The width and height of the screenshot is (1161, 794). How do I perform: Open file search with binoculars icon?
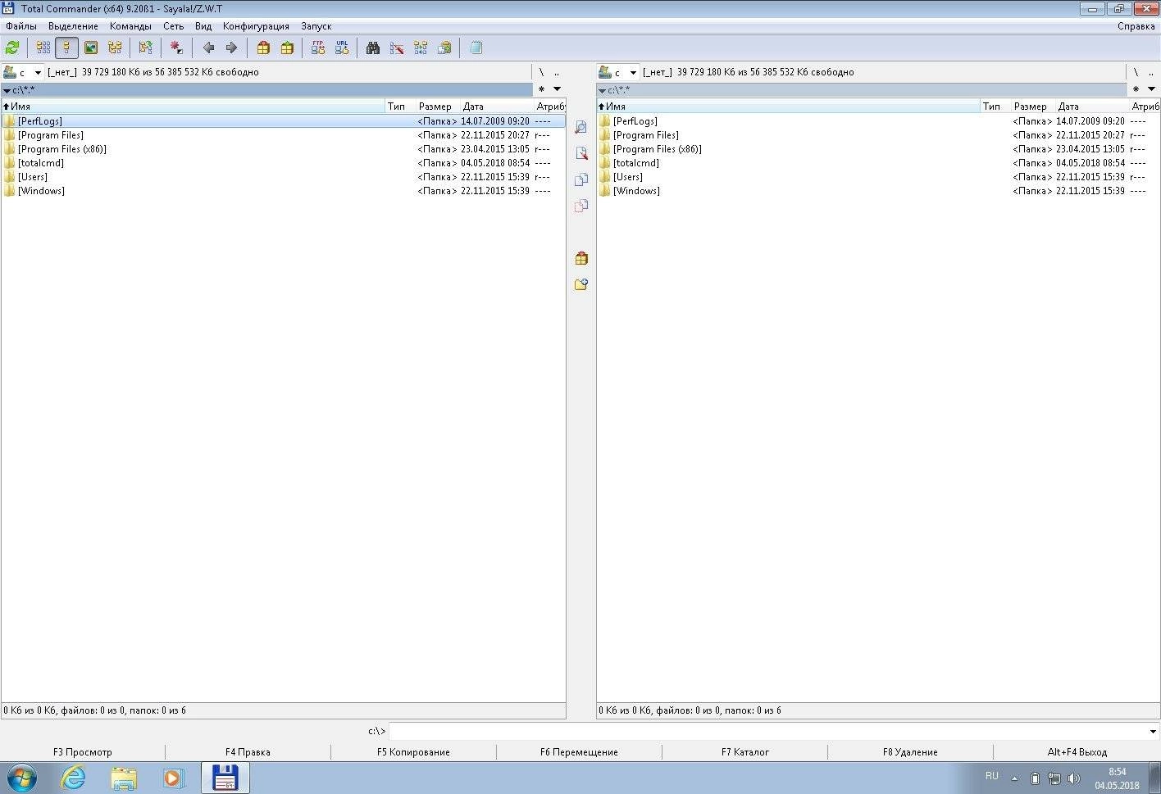(x=373, y=48)
